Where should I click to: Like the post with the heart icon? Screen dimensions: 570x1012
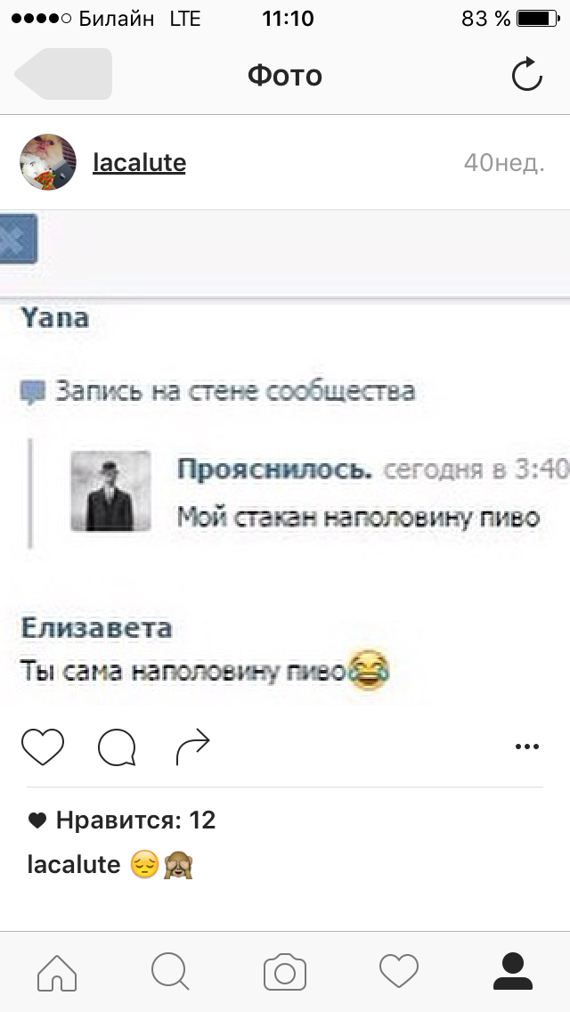pyautogui.click(x=43, y=747)
